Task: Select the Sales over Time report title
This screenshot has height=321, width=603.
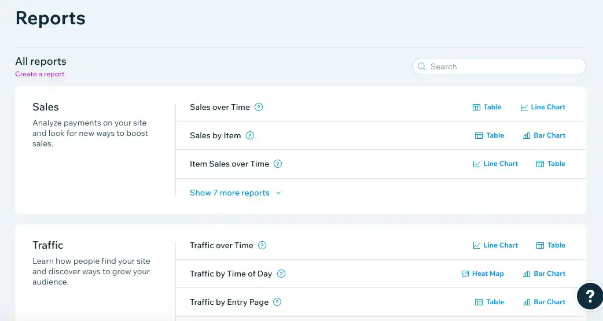Action: 219,107
